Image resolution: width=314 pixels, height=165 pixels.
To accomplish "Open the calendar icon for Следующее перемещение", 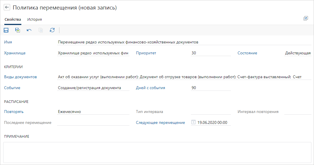I will pyautogui.click(x=193, y=122).
